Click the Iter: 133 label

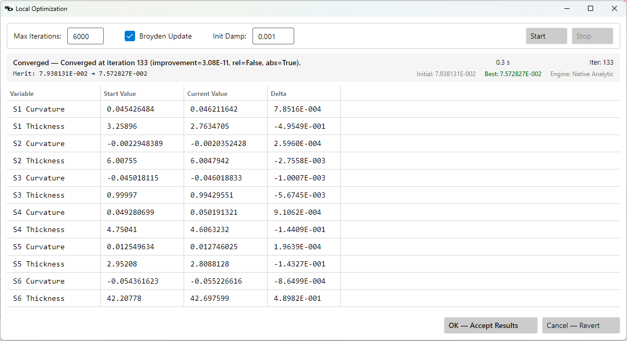click(x=601, y=63)
